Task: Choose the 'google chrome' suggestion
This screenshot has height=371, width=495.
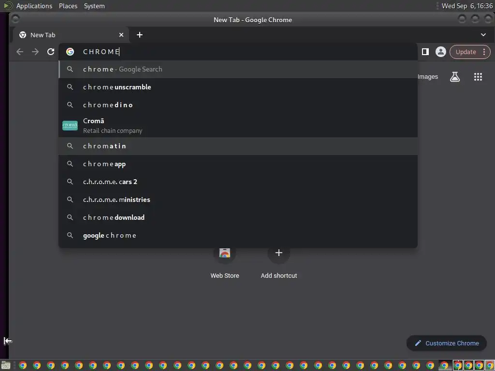Action: (x=238, y=235)
